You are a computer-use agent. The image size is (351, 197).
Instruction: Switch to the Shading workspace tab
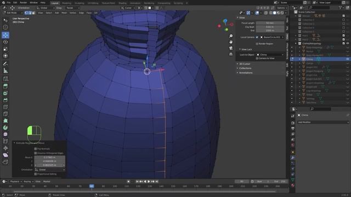point(122,3)
